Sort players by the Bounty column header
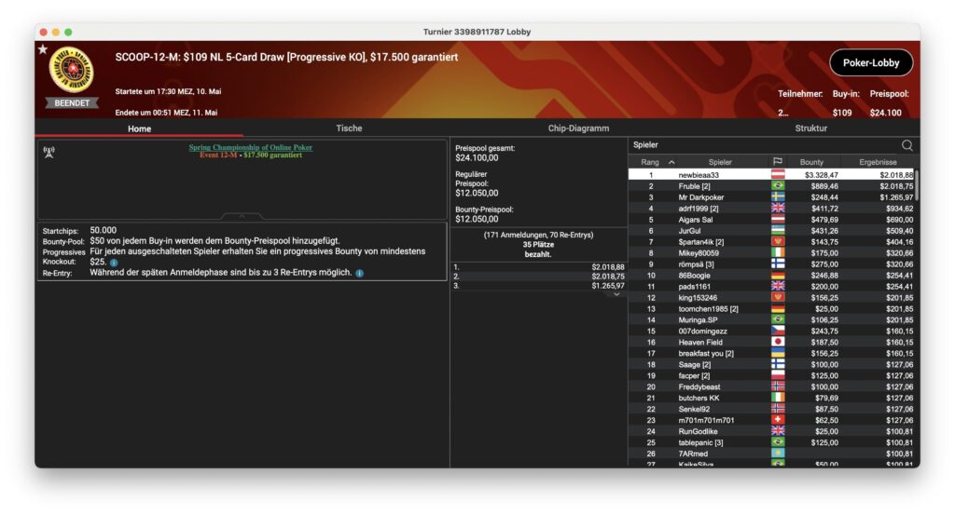The height and width of the screenshot is (514, 955). point(811,162)
